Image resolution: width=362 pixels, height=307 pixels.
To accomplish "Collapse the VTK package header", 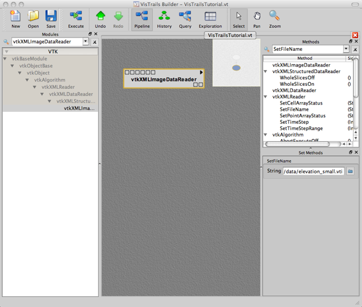I will pyautogui.click(x=7, y=51).
